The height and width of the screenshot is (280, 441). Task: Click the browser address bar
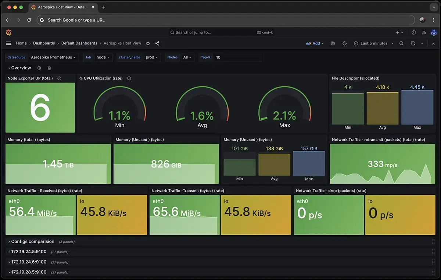pos(226,20)
